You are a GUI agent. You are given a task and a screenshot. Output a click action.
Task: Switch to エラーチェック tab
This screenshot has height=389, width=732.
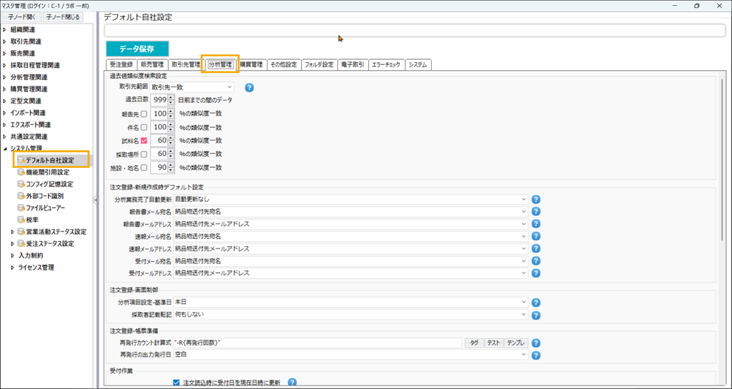pyautogui.click(x=386, y=65)
